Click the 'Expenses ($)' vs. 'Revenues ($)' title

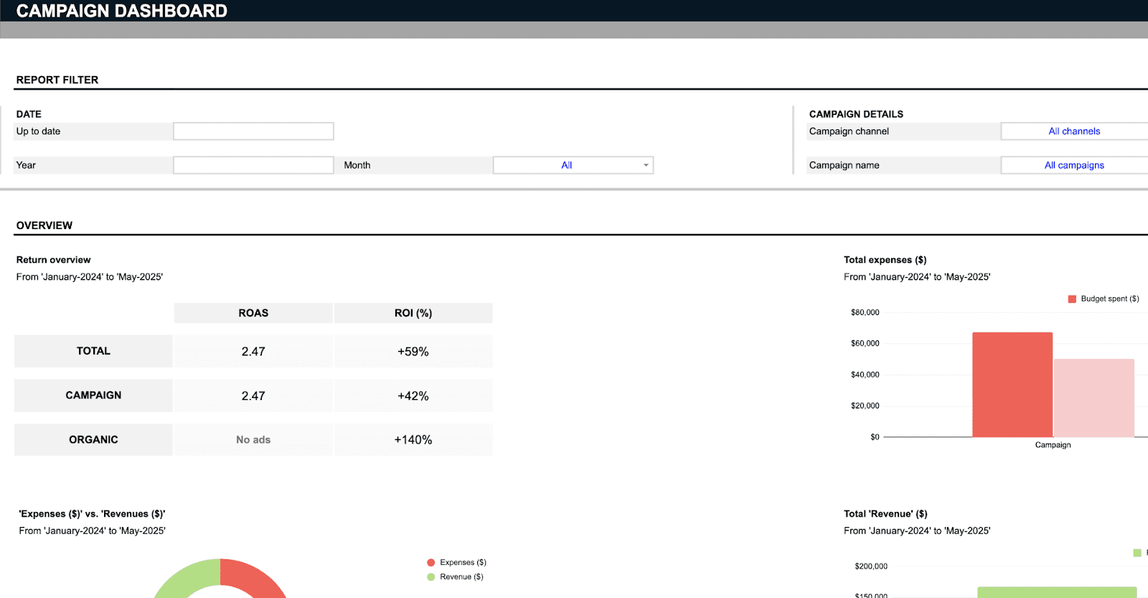(x=92, y=514)
